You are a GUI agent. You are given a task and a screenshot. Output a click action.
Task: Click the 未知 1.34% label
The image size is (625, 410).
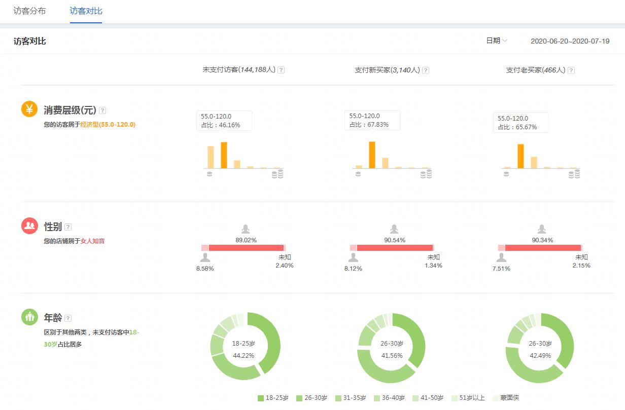coord(433,262)
